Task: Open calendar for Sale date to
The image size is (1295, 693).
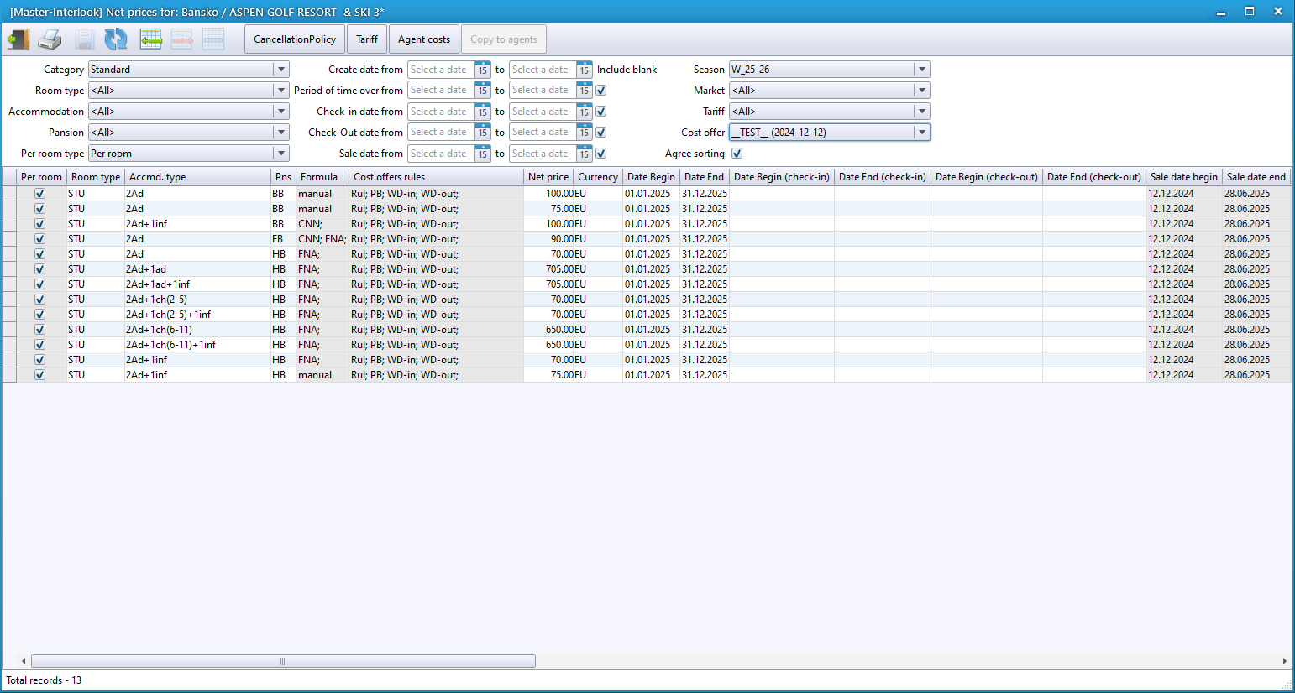Action: (585, 154)
